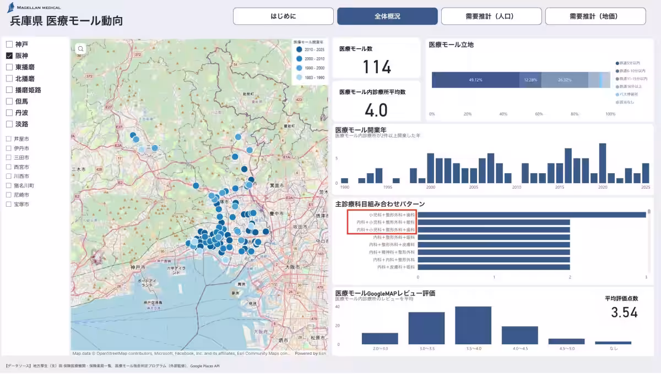The width and height of the screenshot is (661, 374).
Task: Check the 神戸 region checkbox
Action: point(9,44)
